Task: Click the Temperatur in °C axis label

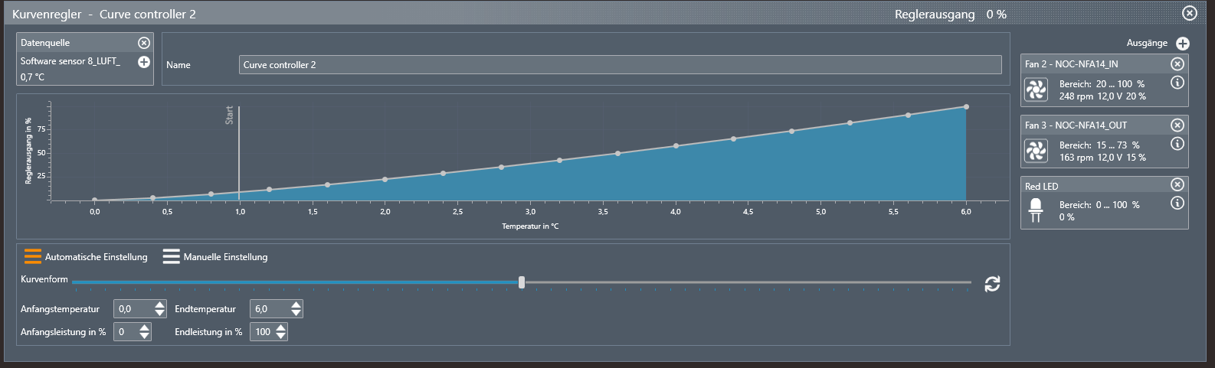Action: click(x=530, y=226)
